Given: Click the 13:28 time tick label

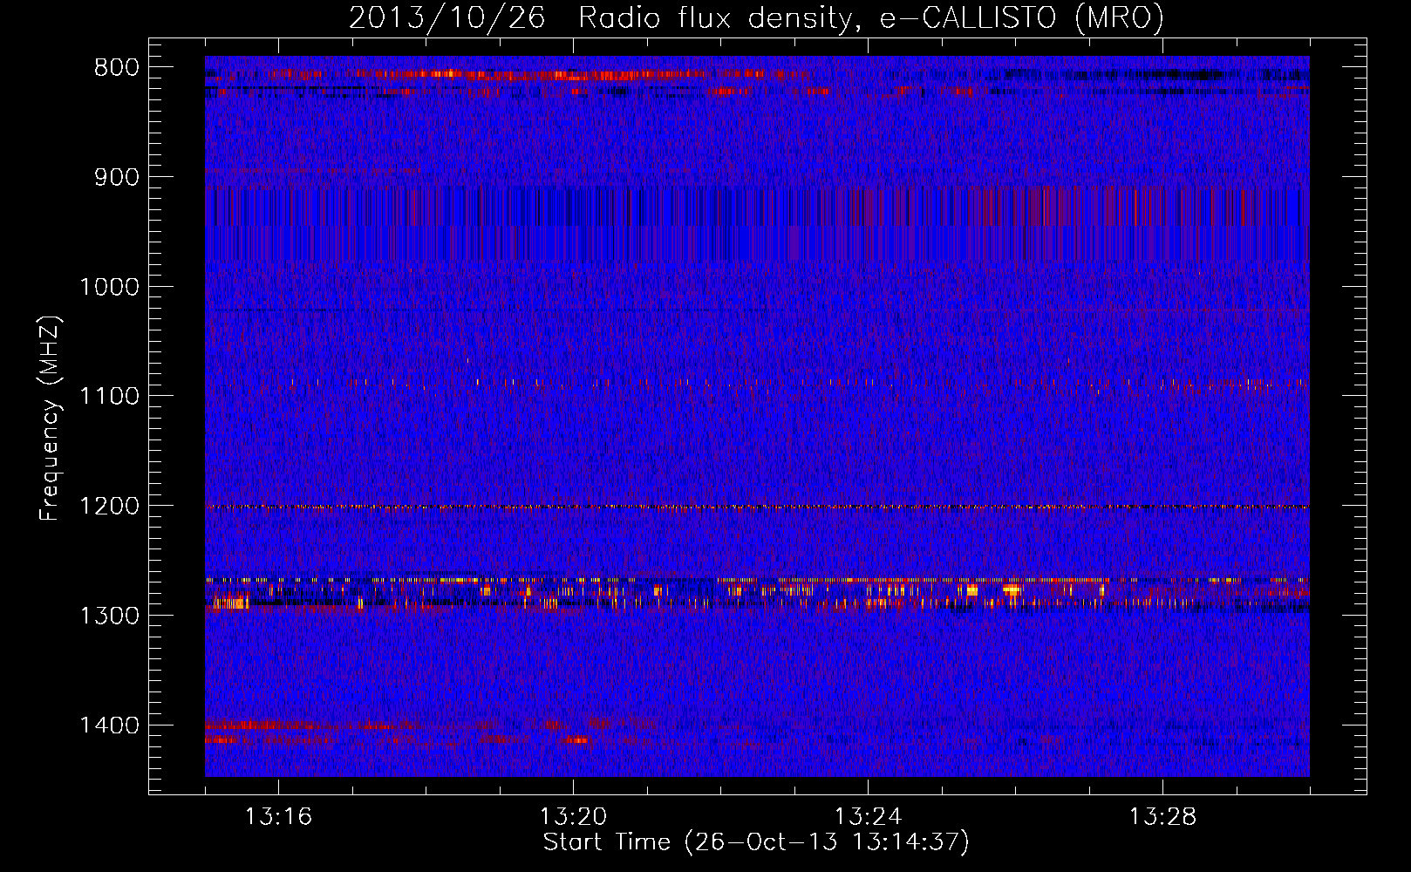Looking at the screenshot, I should pos(1162,817).
